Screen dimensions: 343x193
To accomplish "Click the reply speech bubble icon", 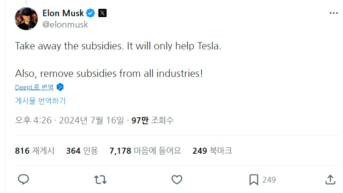I will coord(23,179).
